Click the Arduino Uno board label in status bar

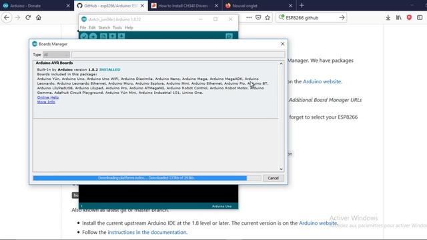(222, 206)
